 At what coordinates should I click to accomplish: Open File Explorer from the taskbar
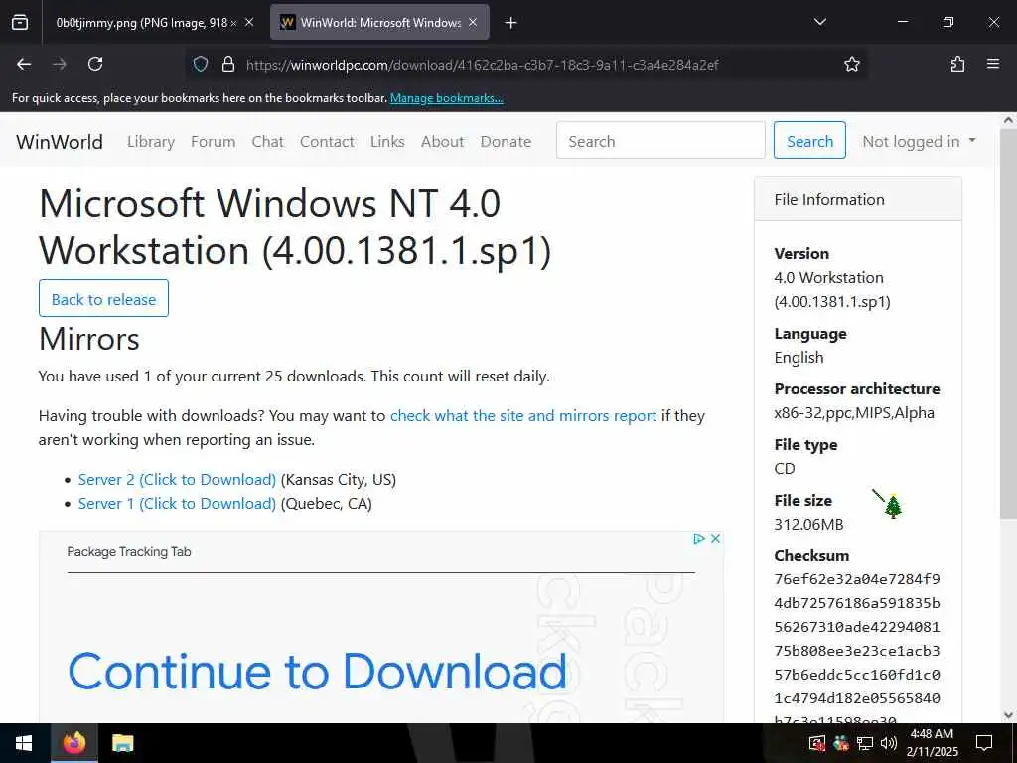click(122, 743)
